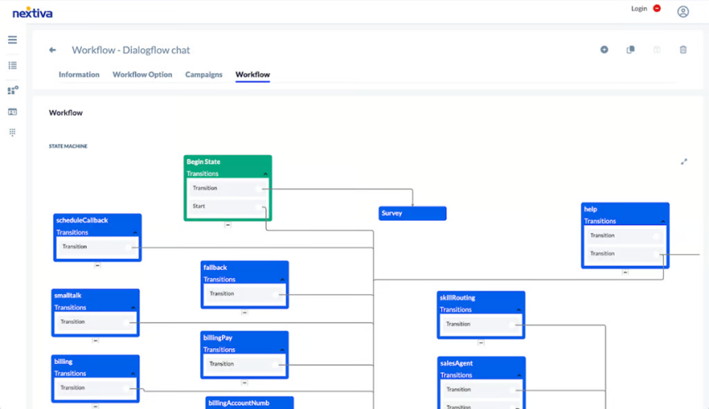The image size is (709, 409).
Task: Open the dial pad grid sidebar icon
Action: pos(13,132)
